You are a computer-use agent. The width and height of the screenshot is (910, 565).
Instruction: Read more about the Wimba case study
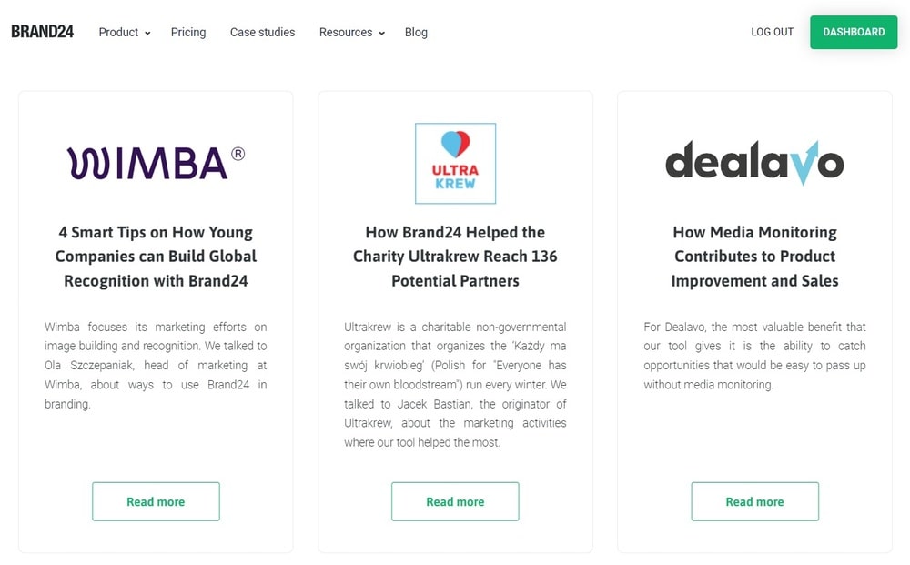pos(156,501)
